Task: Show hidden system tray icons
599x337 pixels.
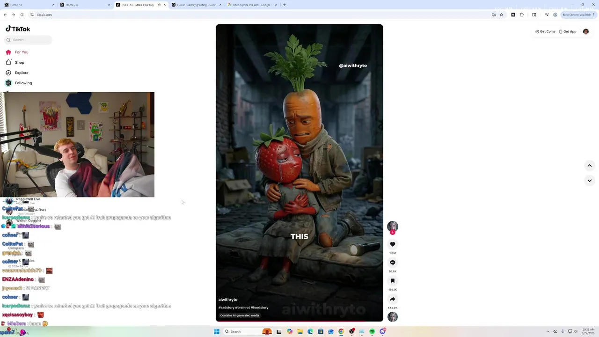Action: point(548,331)
